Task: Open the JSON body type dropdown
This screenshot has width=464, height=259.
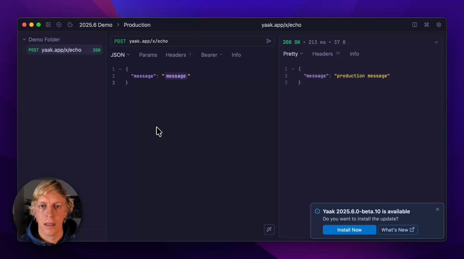Action: click(x=120, y=55)
